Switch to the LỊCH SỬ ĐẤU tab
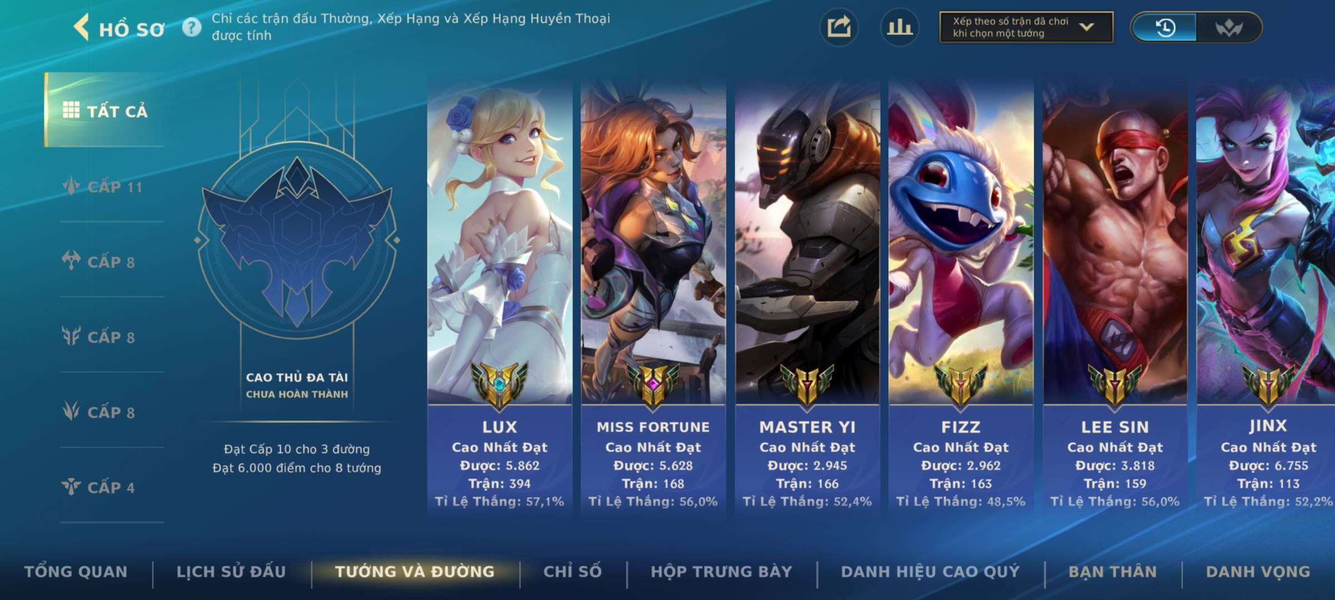The image size is (1335, 600). 231,572
